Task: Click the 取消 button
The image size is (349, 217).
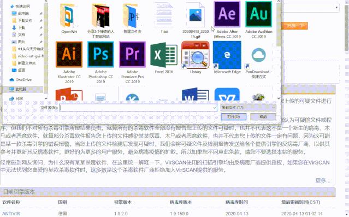Action: 263,116
